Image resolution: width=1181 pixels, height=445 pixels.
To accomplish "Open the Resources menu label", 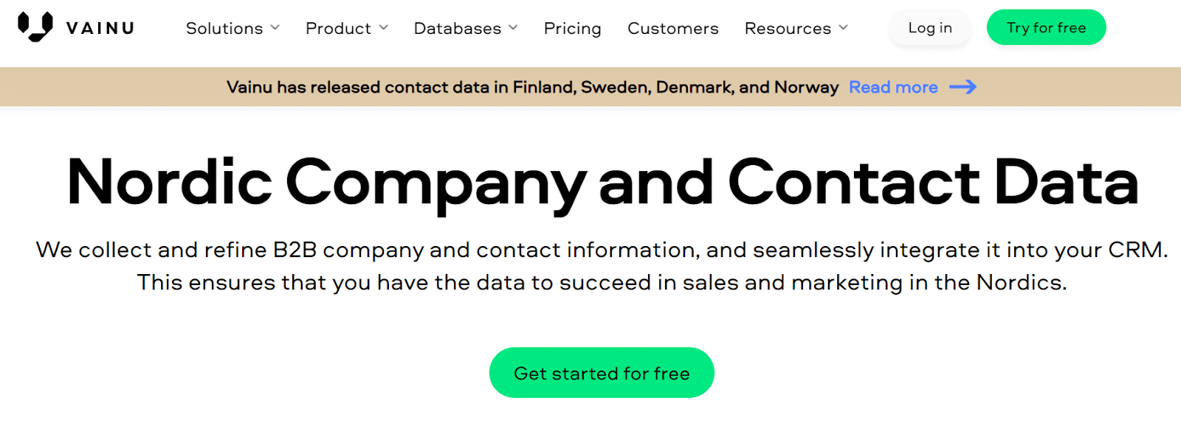I will 788,28.
